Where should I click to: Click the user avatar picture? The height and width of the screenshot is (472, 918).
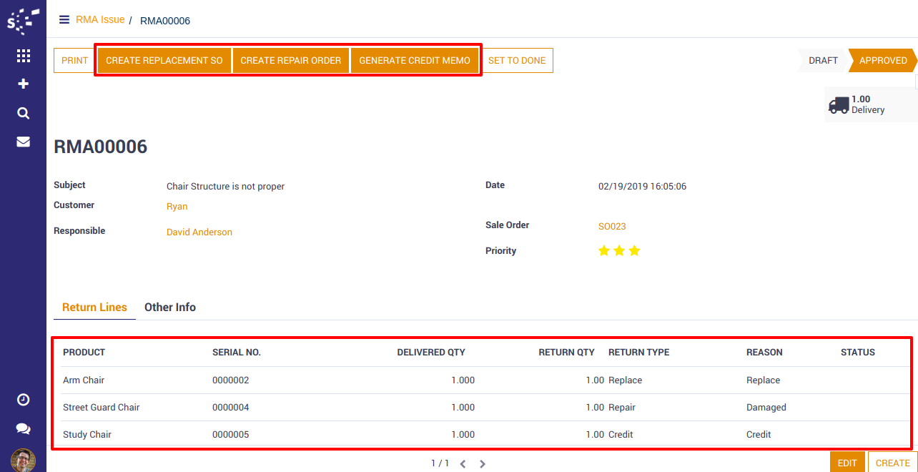23,460
